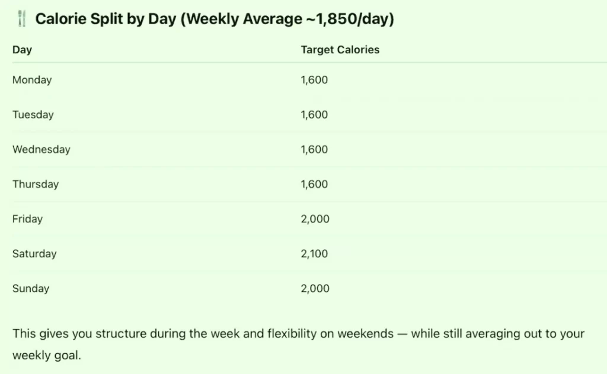Click the words weekly goal in the paragraph
This screenshot has height=374, width=607.
tap(46, 356)
